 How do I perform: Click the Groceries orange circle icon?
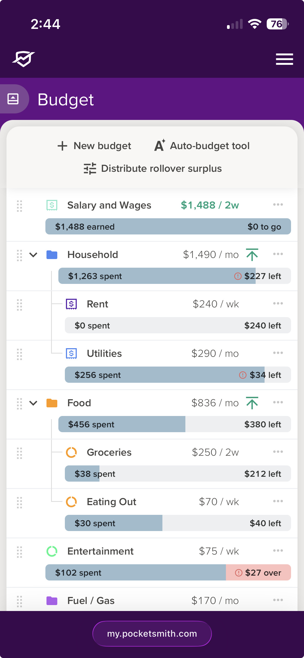pyautogui.click(x=71, y=452)
